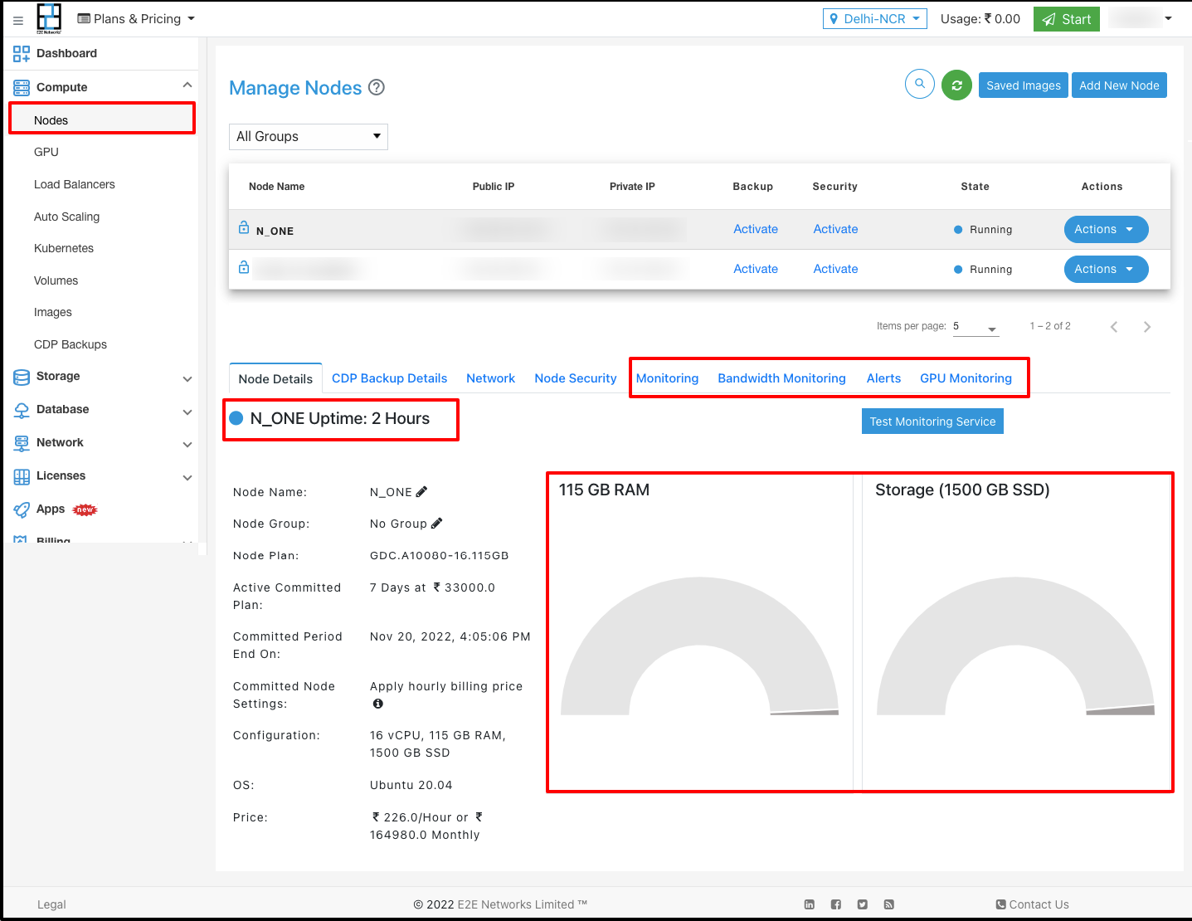
Task: Select GPU in sidebar
Action: 46,152
